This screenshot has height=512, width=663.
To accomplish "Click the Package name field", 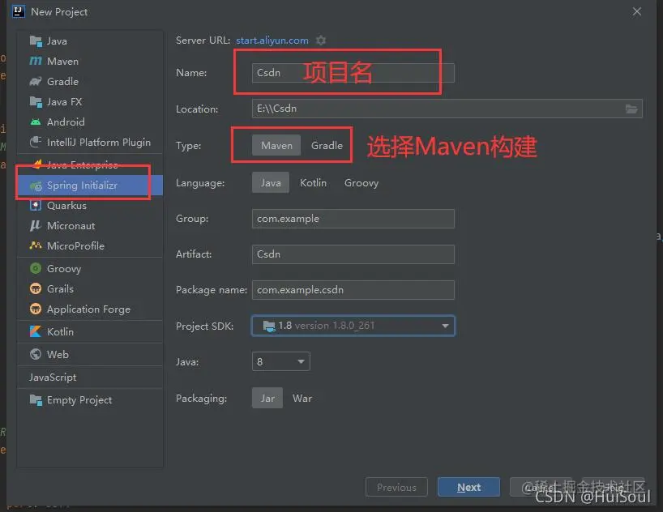I will coord(353,290).
